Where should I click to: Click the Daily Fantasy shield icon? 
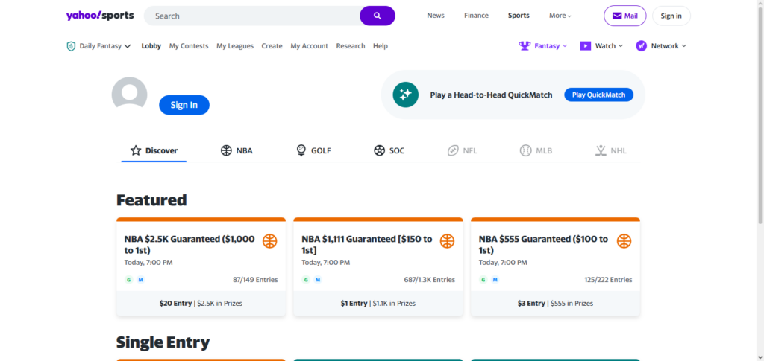(71, 46)
